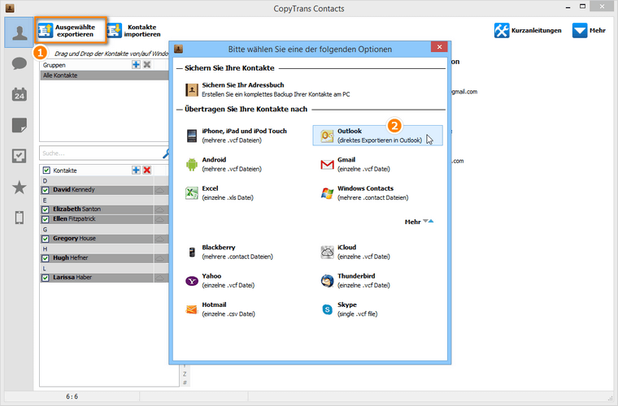Uncheck Gregory House contact
618x406 pixels.
[x=46, y=239]
